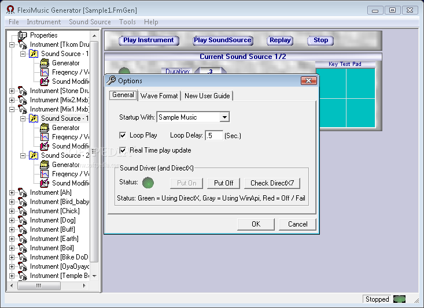Click the Boil instrument icon
The width and height of the screenshot is (424, 308).
pos(23,248)
